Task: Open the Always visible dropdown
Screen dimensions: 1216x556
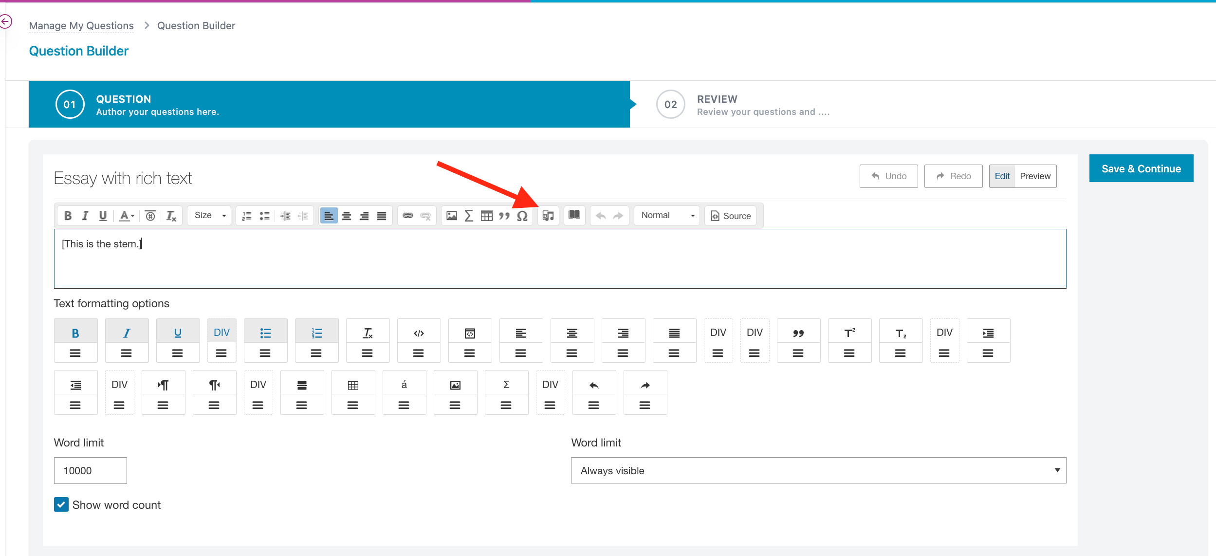Action: point(818,470)
